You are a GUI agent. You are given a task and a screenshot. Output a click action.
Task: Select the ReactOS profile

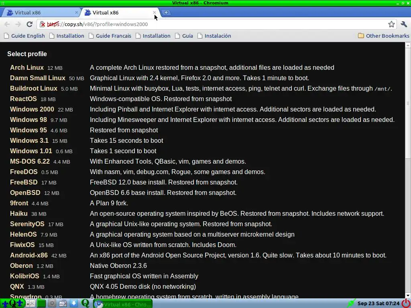(x=23, y=99)
